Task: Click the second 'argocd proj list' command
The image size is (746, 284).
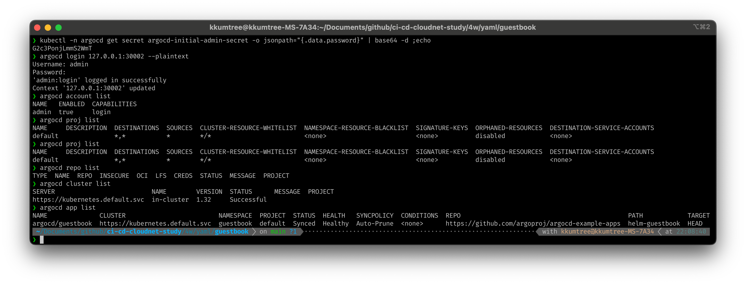Action: (x=69, y=144)
